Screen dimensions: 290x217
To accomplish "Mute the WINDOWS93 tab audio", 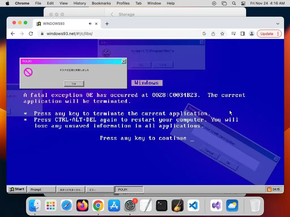I will tap(90, 24).
